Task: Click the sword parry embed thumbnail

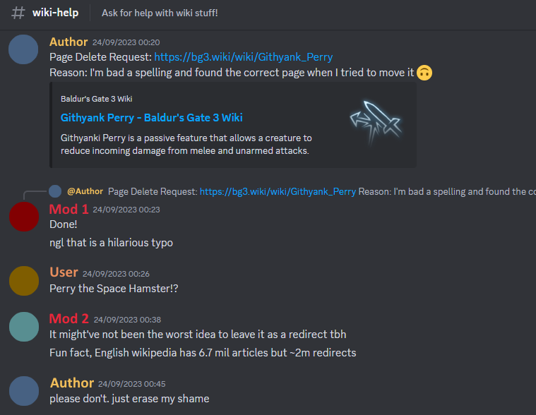Action: point(375,122)
